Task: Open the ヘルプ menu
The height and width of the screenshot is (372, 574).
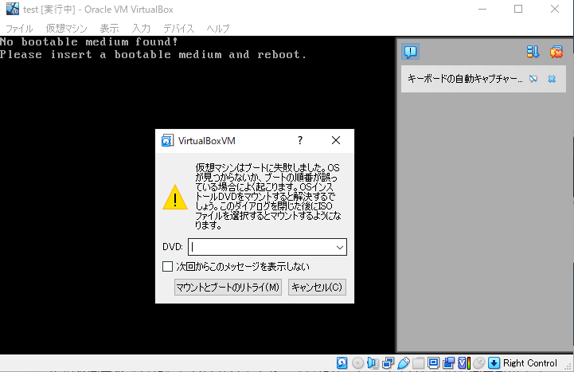Action: pyautogui.click(x=218, y=28)
